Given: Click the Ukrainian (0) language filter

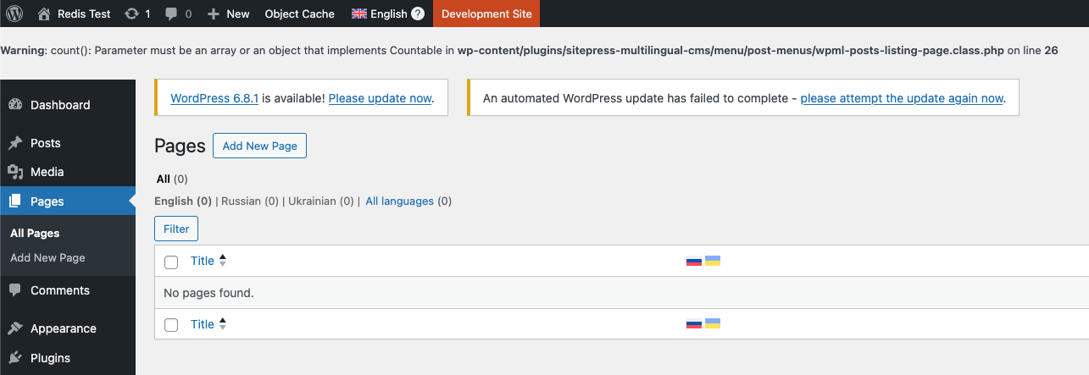Looking at the screenshot, I should (x=321, y=201).
